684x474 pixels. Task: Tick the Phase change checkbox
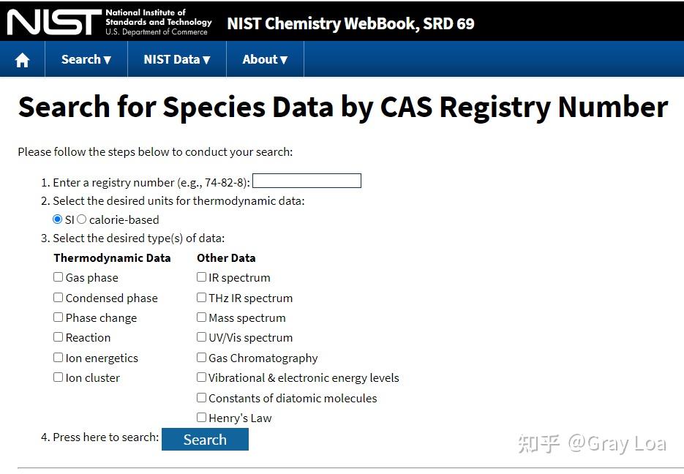point(59,317)
